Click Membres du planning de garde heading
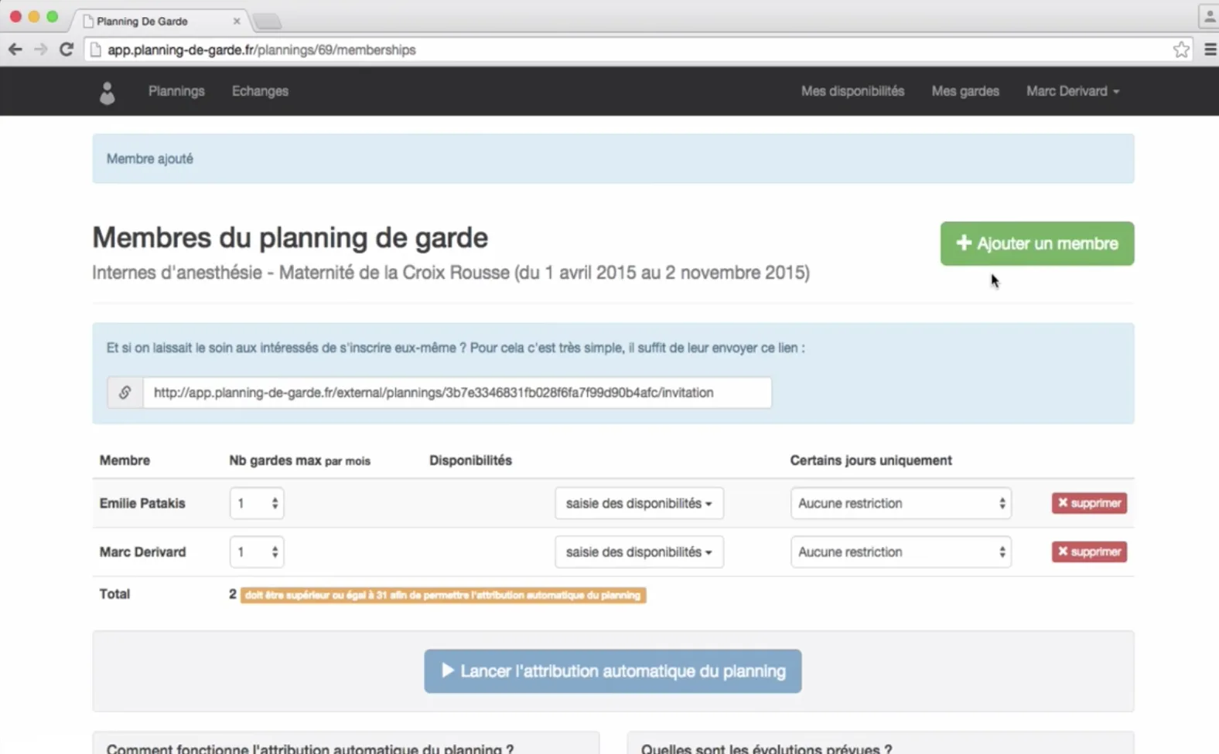The image size is (1219, 754). 290,238
